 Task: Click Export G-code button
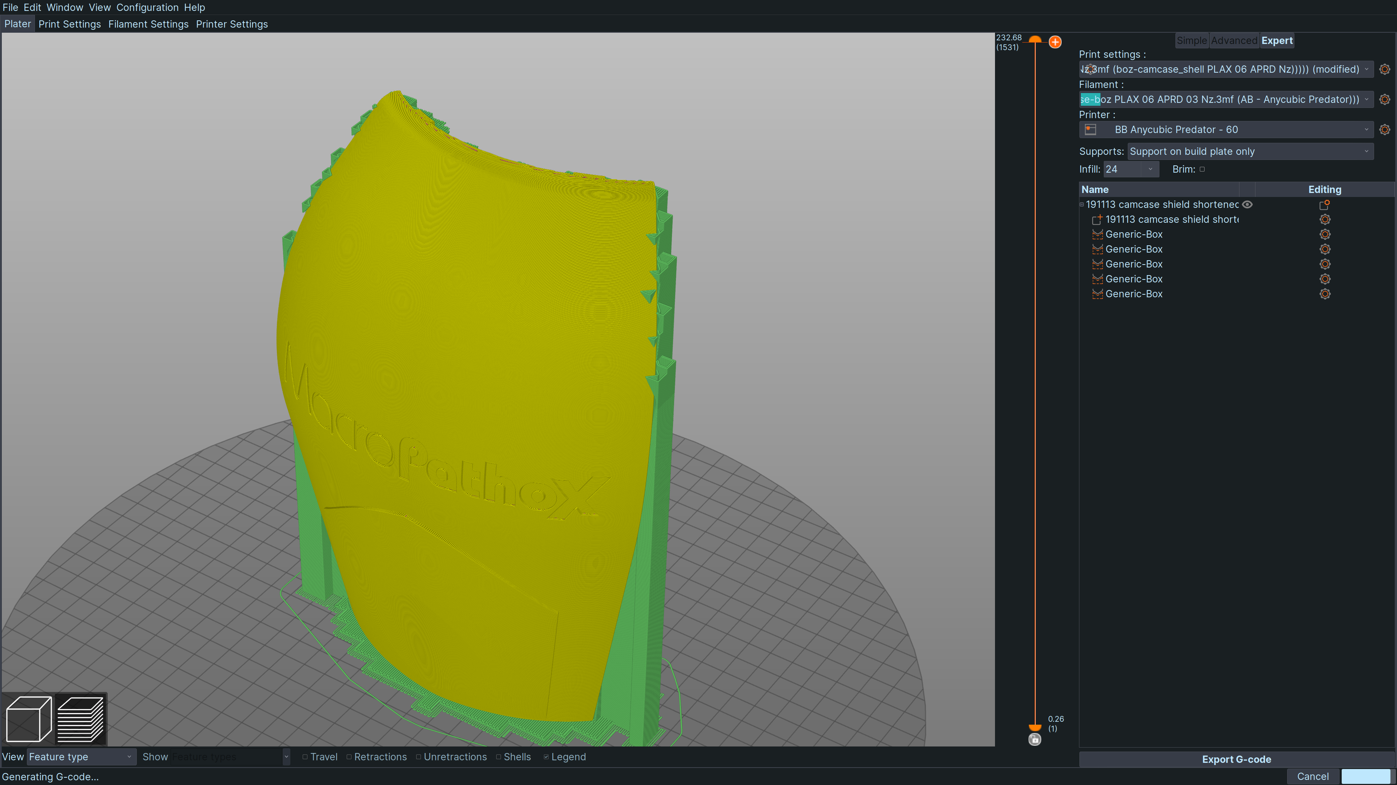[1236, 760]
